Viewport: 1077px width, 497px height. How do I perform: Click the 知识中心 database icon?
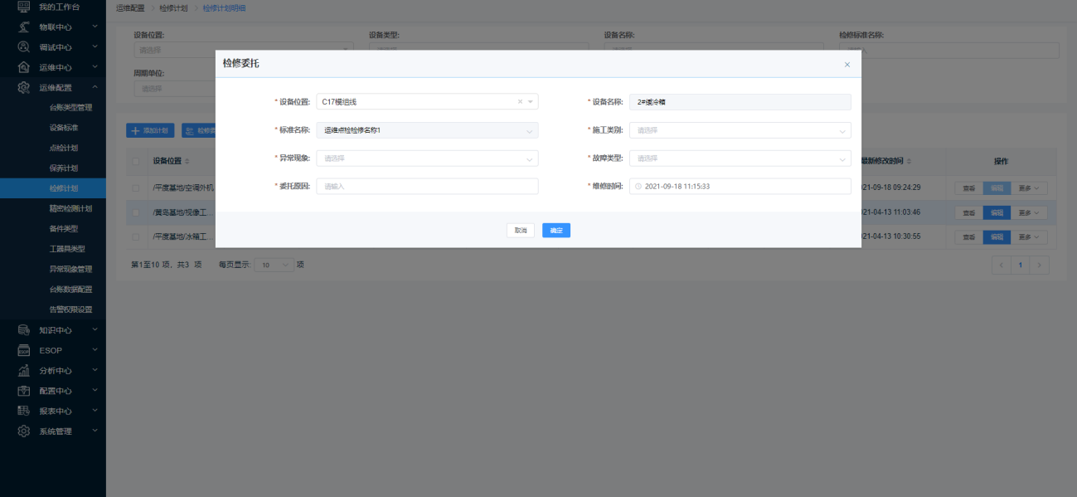24,330
